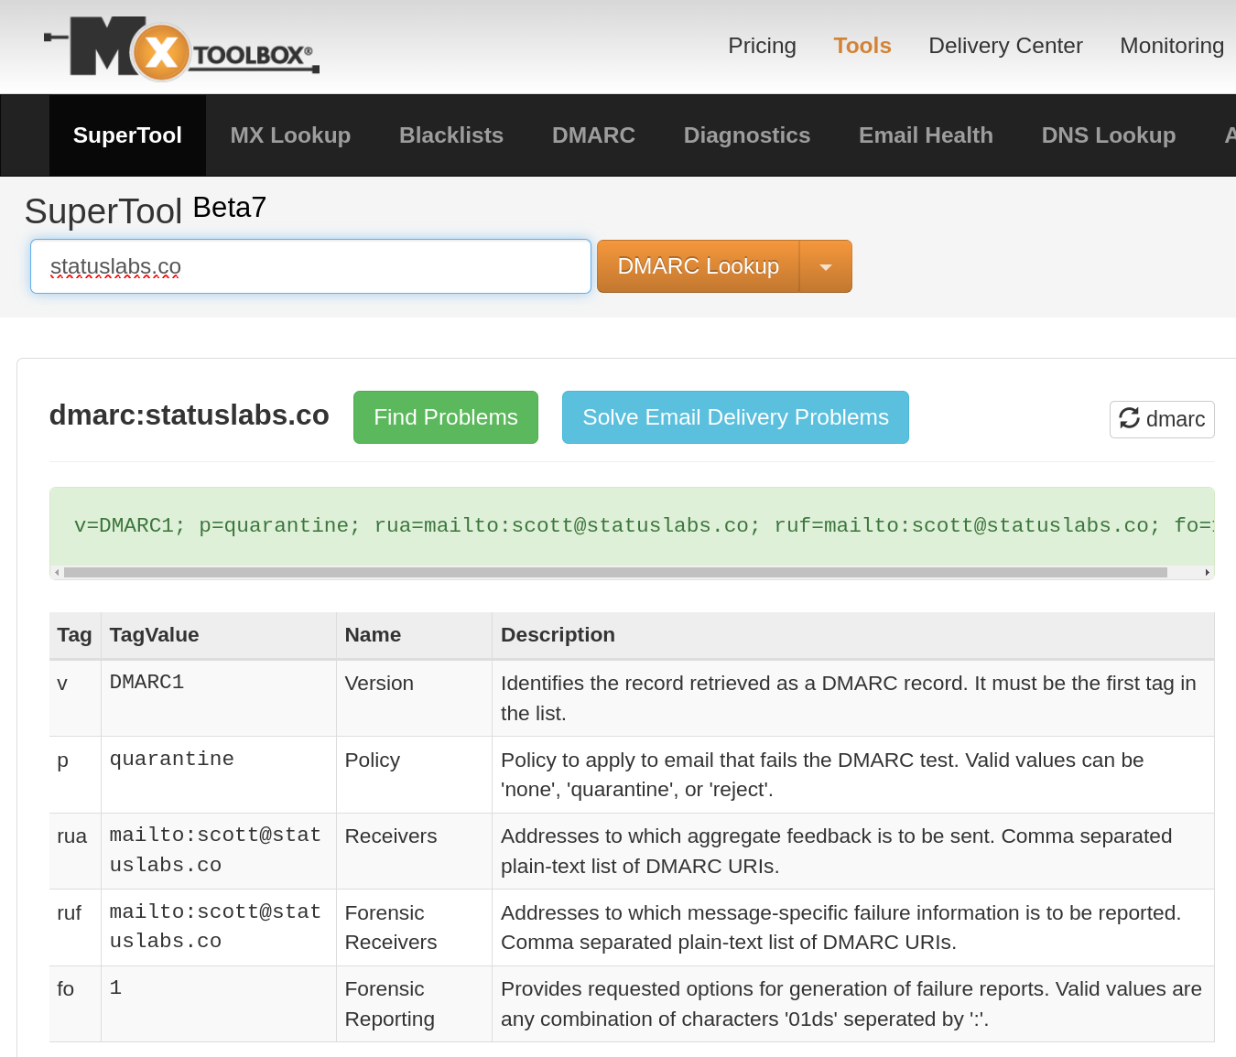The width and height of the screenshot is (1236, 1057).
Task: Open the Monitoring link
Action: point(1172,46)
